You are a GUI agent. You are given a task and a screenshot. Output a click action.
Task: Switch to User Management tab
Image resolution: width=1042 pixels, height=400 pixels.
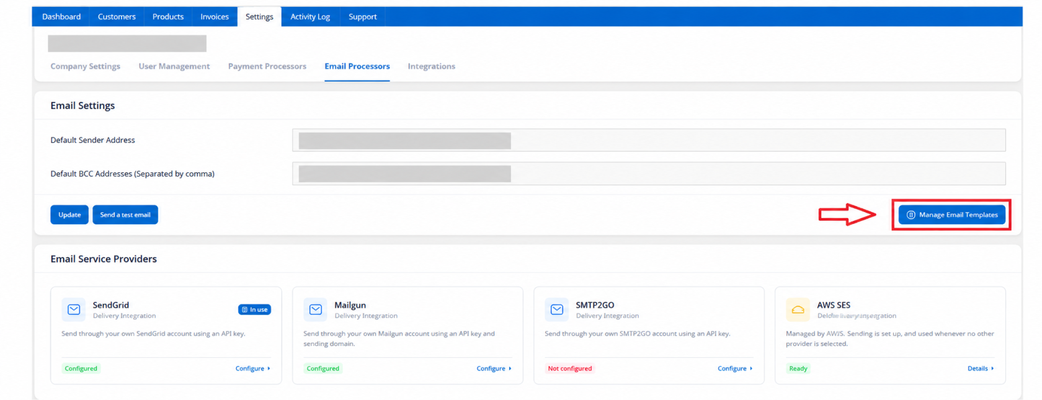click(174, 66)
